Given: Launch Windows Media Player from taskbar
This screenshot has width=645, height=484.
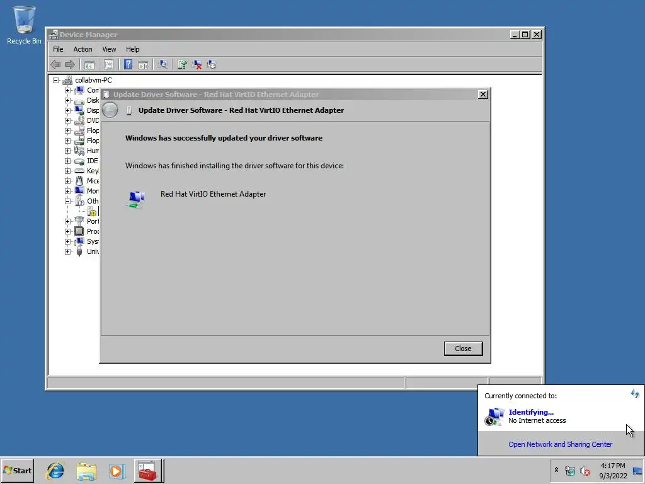Looking at the screenshot, I should coord(117,471).
